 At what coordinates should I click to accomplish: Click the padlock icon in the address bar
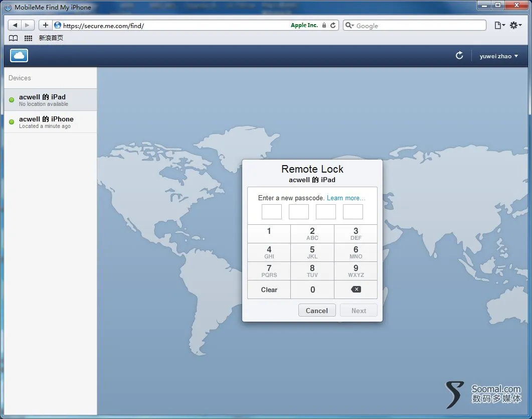324,25
